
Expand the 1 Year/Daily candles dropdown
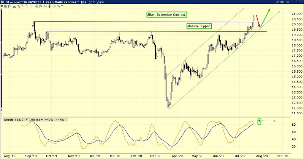coord(59,2)
